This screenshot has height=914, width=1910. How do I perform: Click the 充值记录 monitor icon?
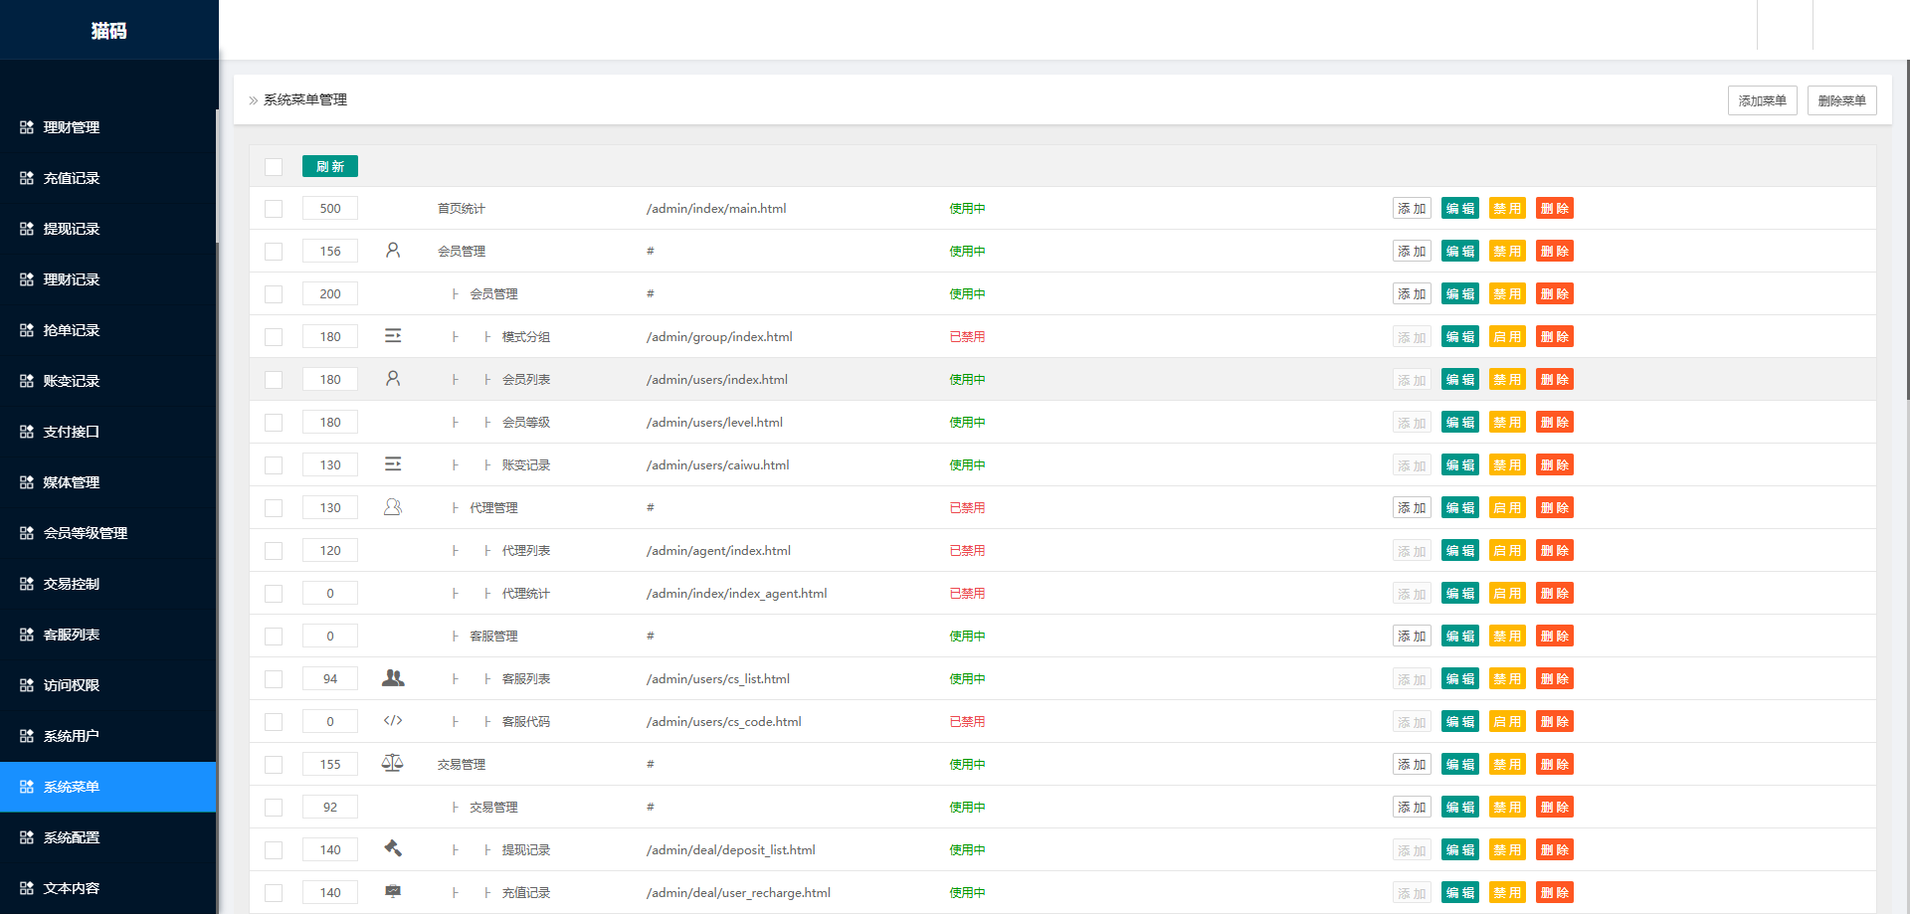(x=393, y=891)
